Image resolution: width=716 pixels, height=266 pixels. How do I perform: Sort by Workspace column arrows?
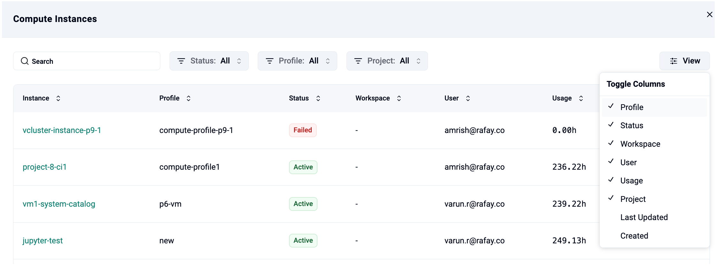[x=399, y=98]
